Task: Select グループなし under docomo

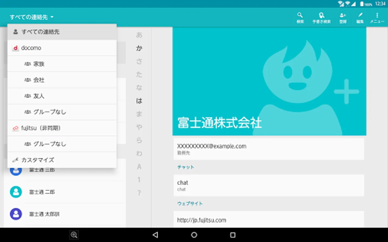Action: point(62,112)
